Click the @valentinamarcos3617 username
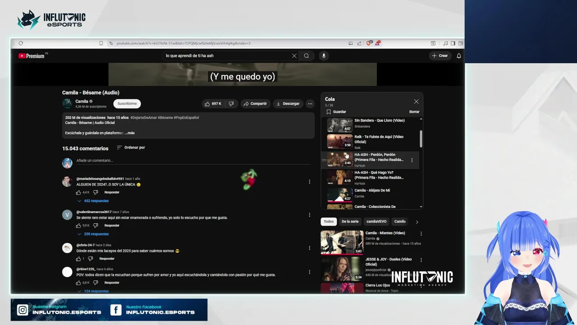The width and height of the screenshot is (577, 325). click(x=94, y=212)
